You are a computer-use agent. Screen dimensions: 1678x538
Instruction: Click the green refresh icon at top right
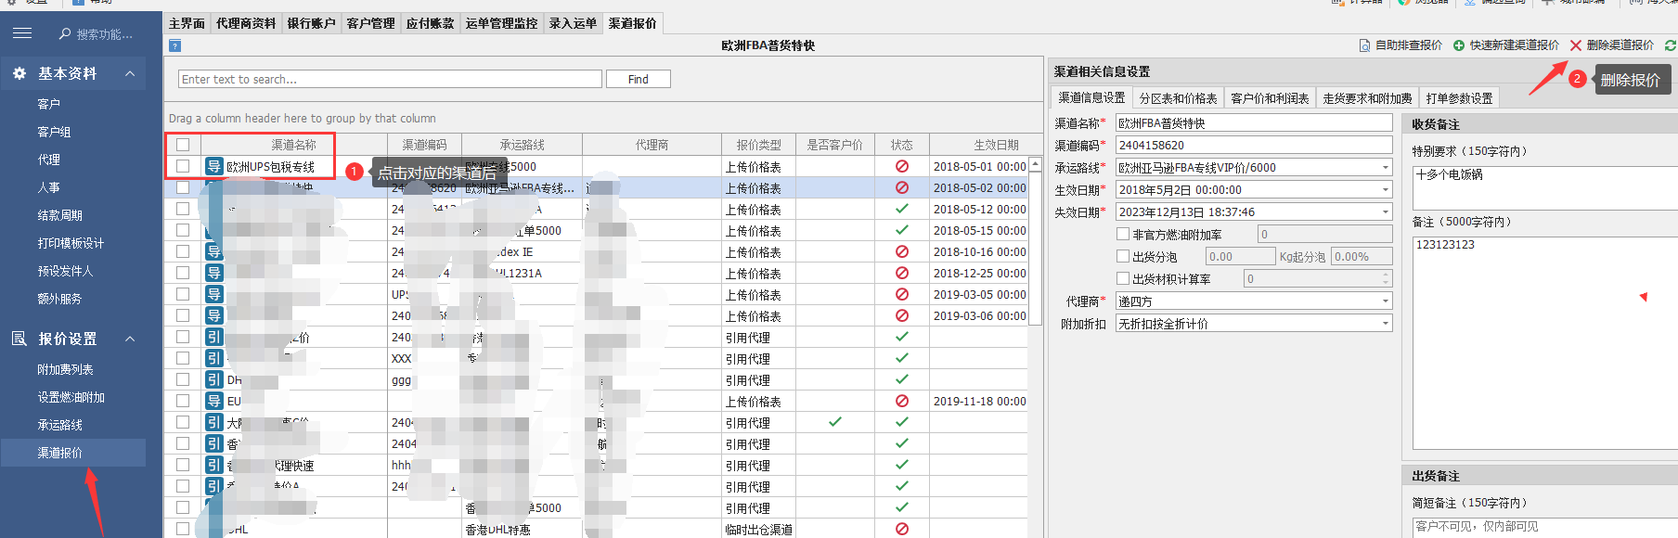(x=1670, y=45)
